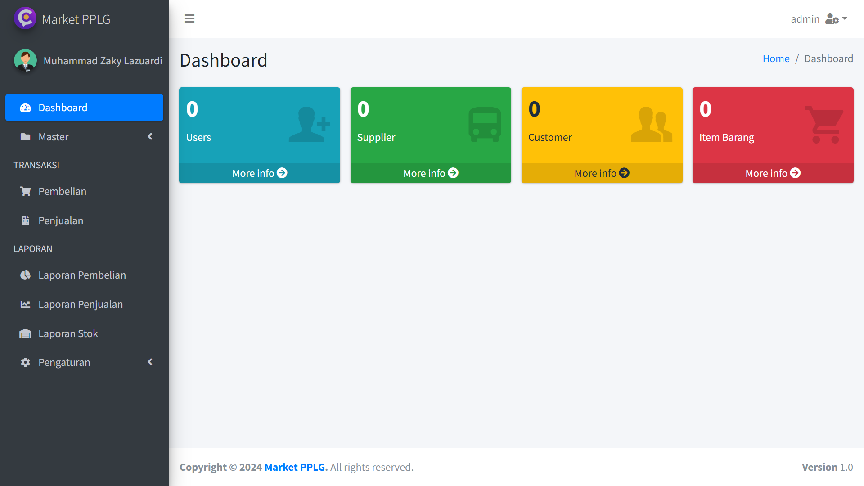864x486 pixels.
Task: Click the Pengaturan gear icon
Action: click(x=25, y=362)
